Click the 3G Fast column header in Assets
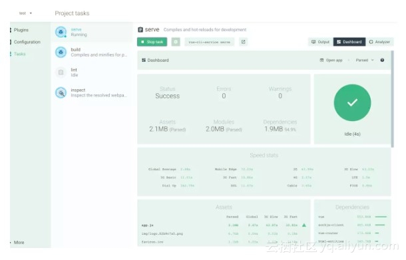 coord(290,217)
